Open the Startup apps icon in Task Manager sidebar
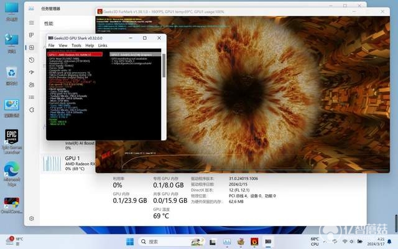 (x=32, y=72)
